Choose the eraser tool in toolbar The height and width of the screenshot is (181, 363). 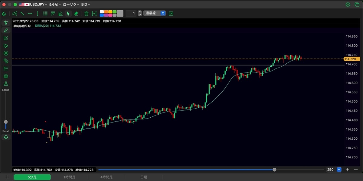pos(76,13)
